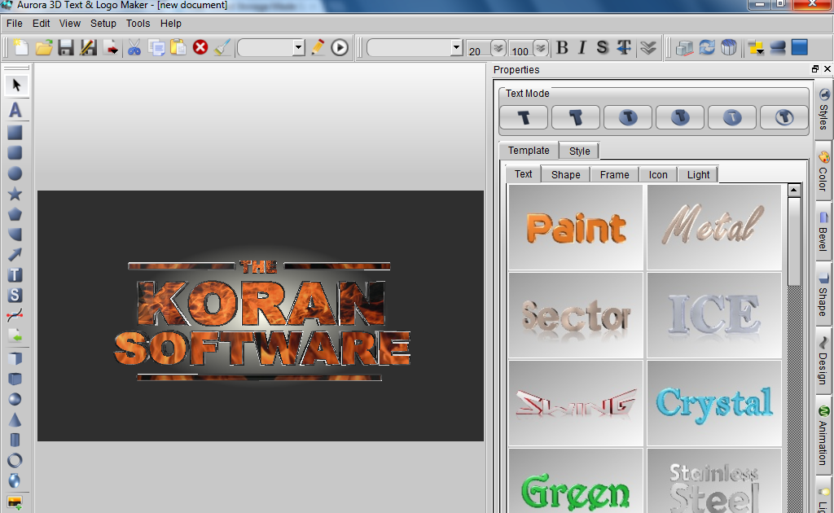The image size is (834, 513).
Task: Click the 3D cylinder view icon
Action: coord(729,47)
